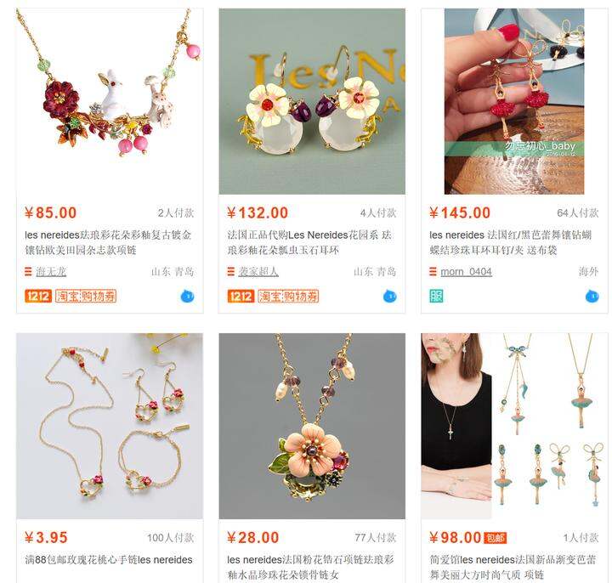Viewport: 612px width, 583px height.
Task: Open the blue Wangwang chat icon for morn_0404
Action: pyautogui.click(x=592, y=297)
